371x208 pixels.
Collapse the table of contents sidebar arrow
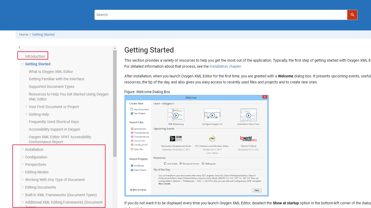coord(19,47)
